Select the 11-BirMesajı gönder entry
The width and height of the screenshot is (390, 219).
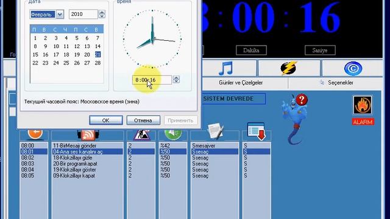(x=87, y=146)
